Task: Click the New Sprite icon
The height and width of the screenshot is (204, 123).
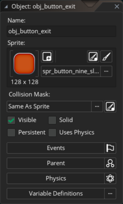Action: coord(47,57)
